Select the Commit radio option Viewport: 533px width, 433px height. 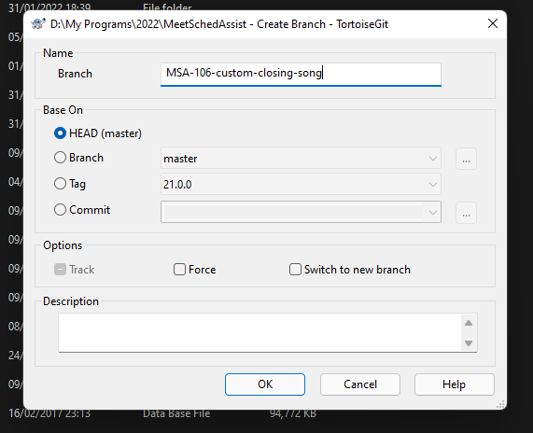tap(60, 209)
